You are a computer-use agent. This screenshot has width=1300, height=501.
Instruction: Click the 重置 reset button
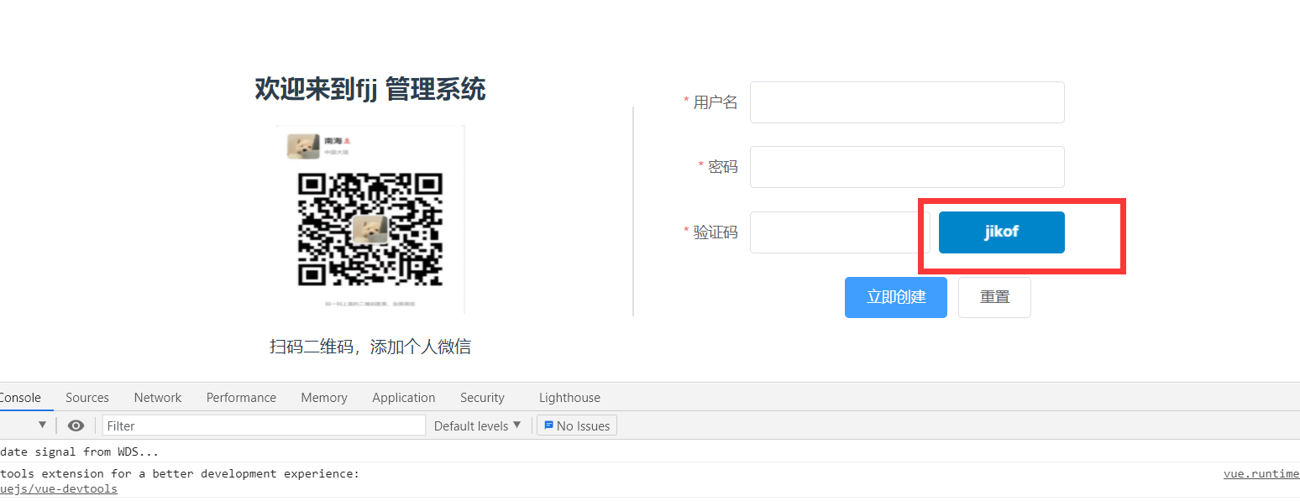tap(994, 296)
